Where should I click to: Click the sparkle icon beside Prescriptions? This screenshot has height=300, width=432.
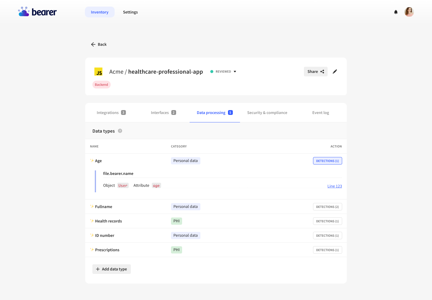pos(92,250)
